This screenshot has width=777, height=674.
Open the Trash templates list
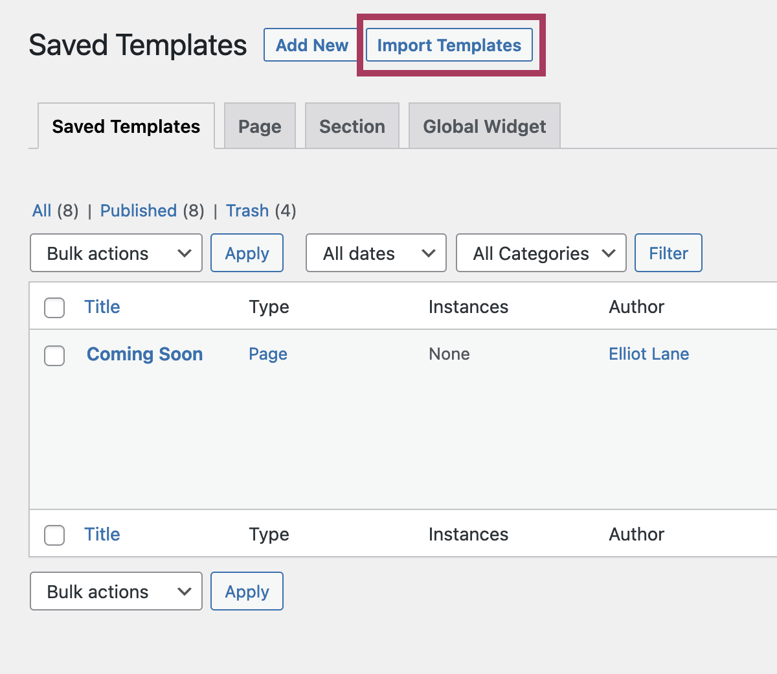coord(247,210)
